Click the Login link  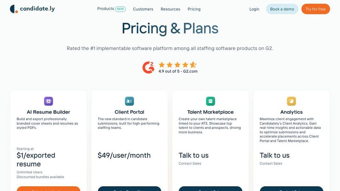[254, 9]
